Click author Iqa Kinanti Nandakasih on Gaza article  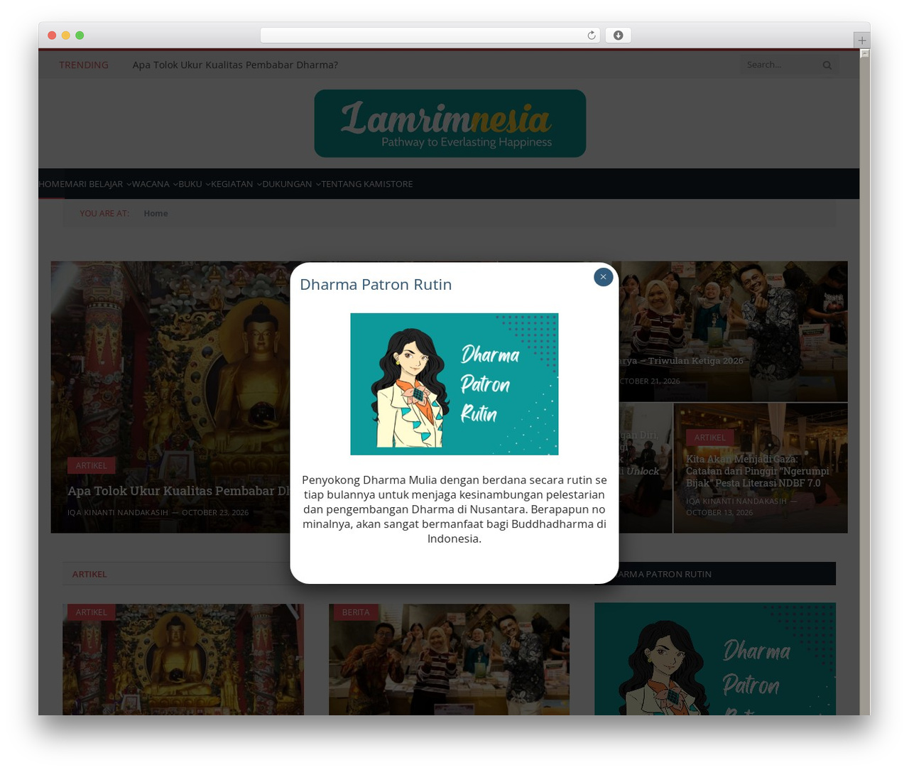point(736,501)
